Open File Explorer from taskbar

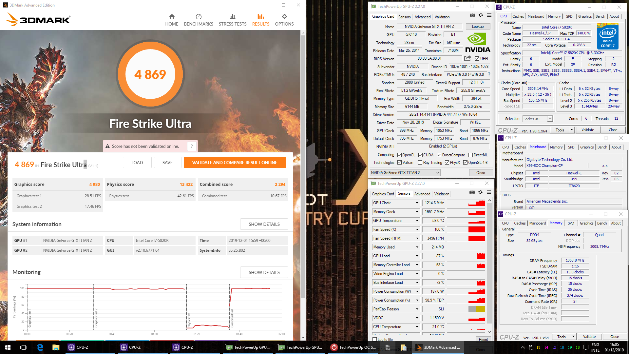click(56, 347)
